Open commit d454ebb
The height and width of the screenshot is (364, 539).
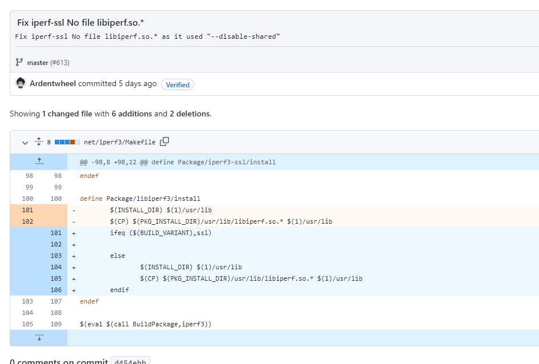click(130, 362)
